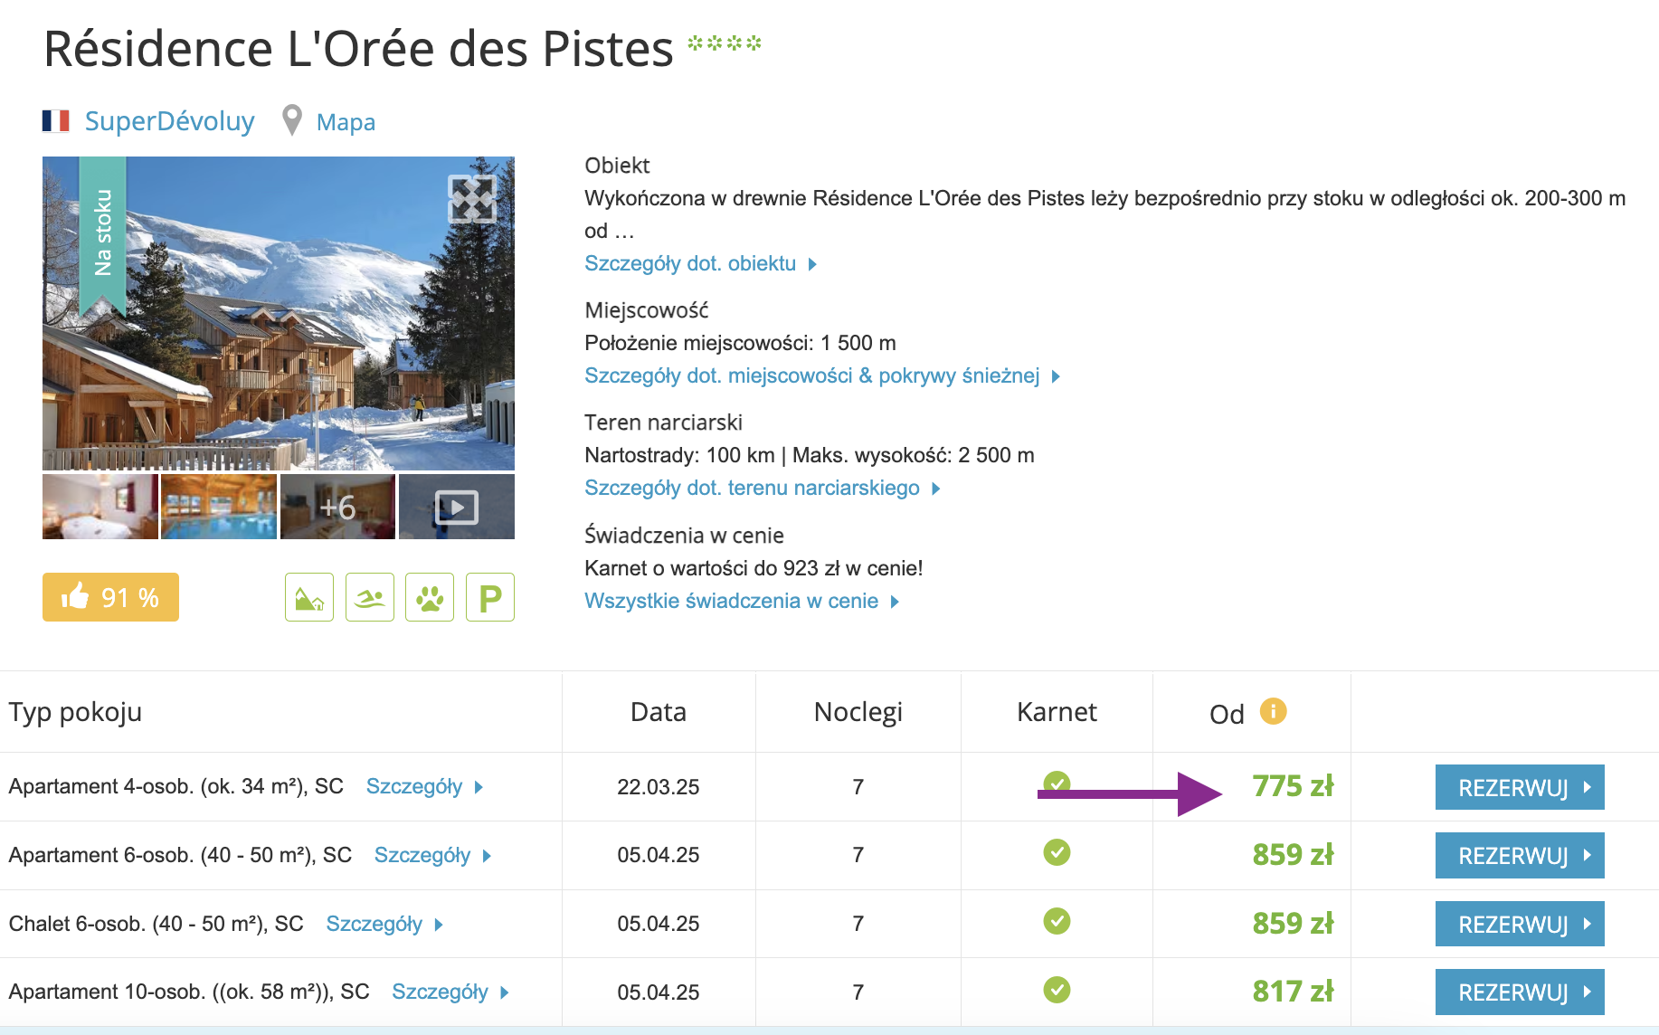Open Szczegóły dot. terenu narciarskiego link

click(762, 488)
